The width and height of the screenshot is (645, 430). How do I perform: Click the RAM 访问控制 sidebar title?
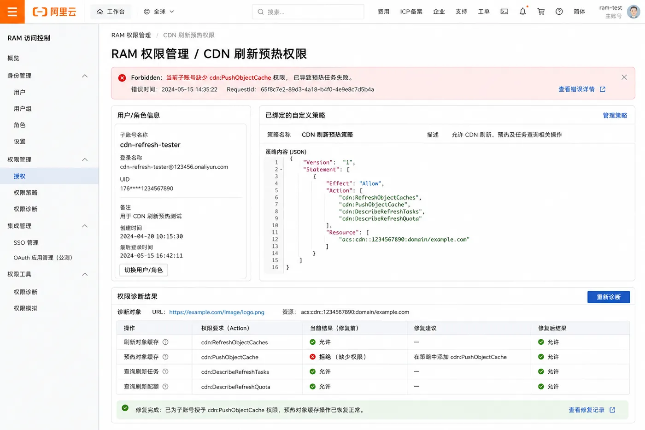(29, 38)
